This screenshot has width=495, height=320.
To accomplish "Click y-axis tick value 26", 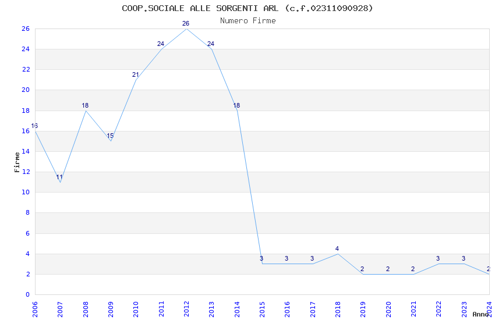I will pyautogui.click(x=26, y=29).
